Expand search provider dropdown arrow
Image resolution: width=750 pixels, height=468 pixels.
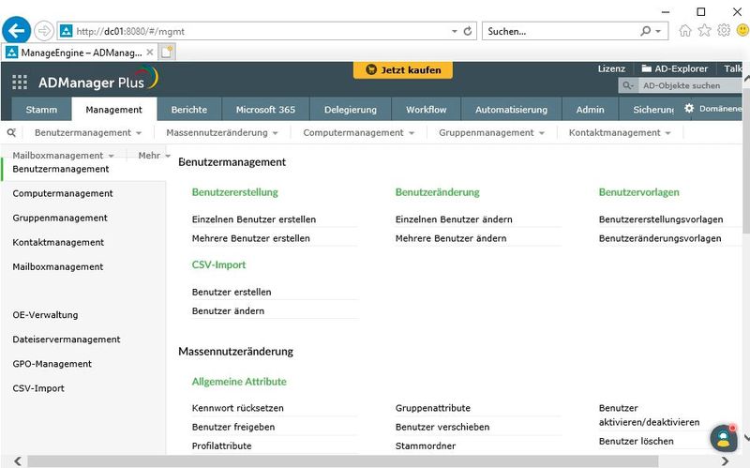[658, 31]
